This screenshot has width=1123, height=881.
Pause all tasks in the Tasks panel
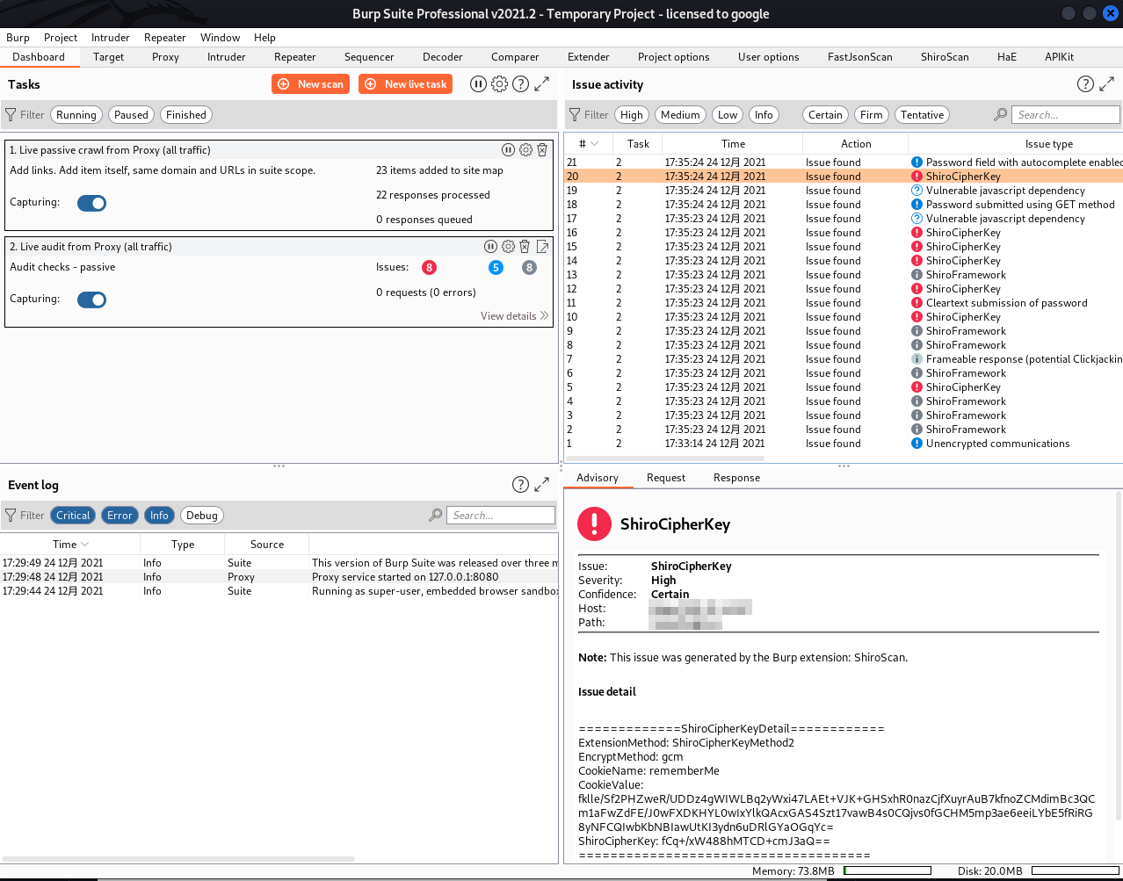(478, 83)
